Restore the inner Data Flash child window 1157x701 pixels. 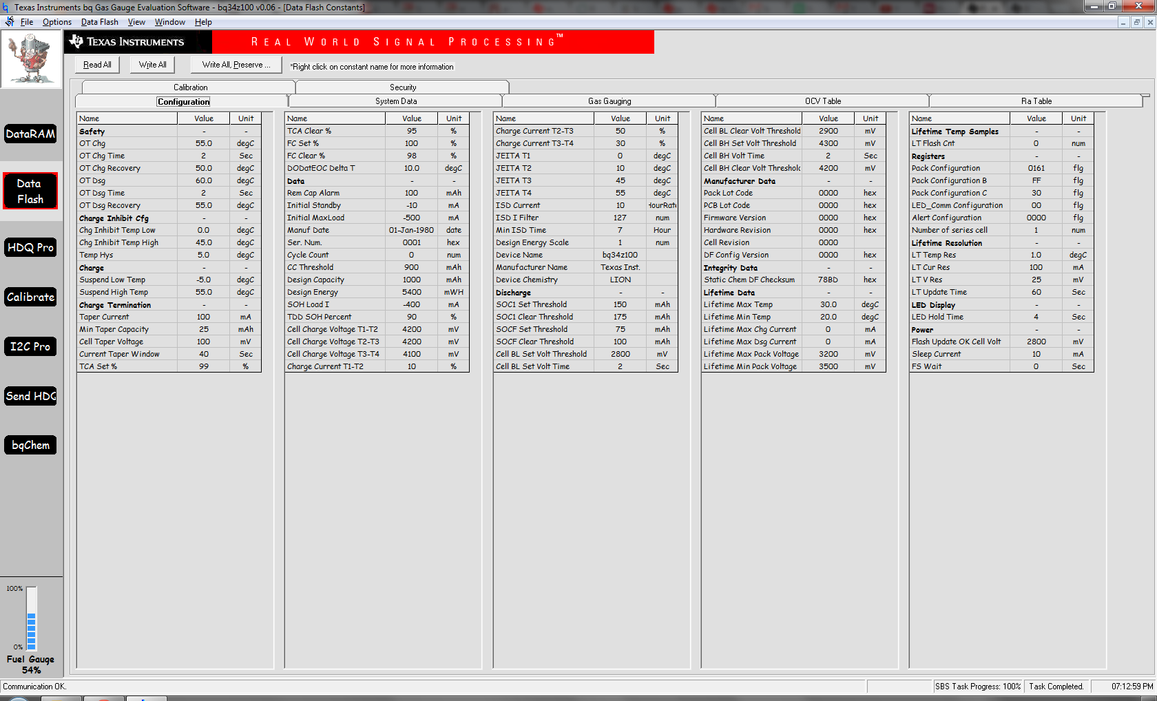pos(1137,22)
